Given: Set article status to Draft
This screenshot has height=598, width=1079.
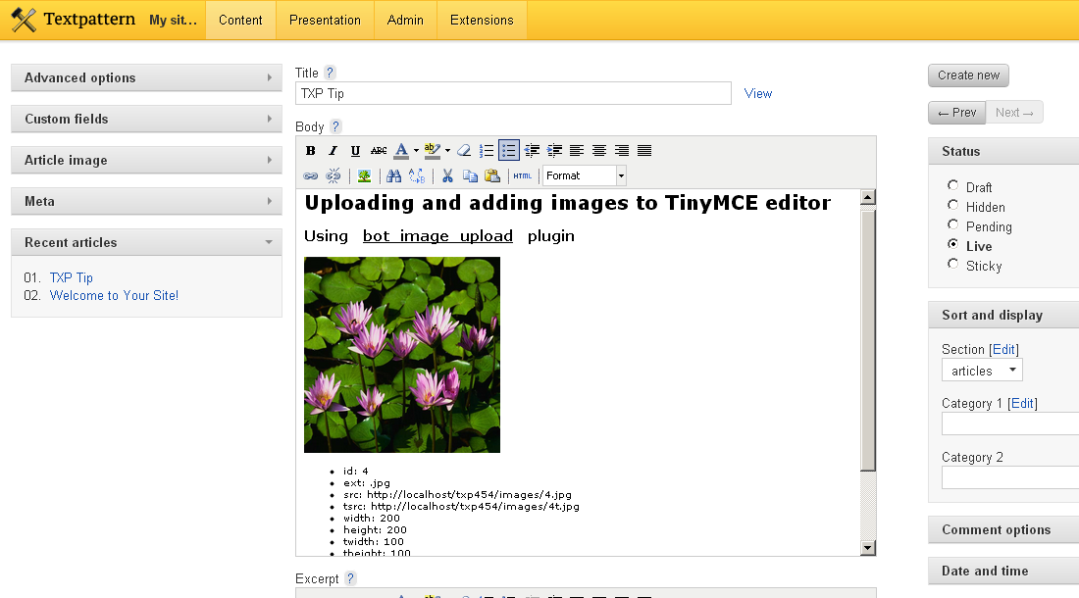Looking at the screenshot, I should tap(952, 187).
